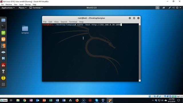Open the active orange taskbar app
Screen dimensions: 183x103
tap(110, 100)
